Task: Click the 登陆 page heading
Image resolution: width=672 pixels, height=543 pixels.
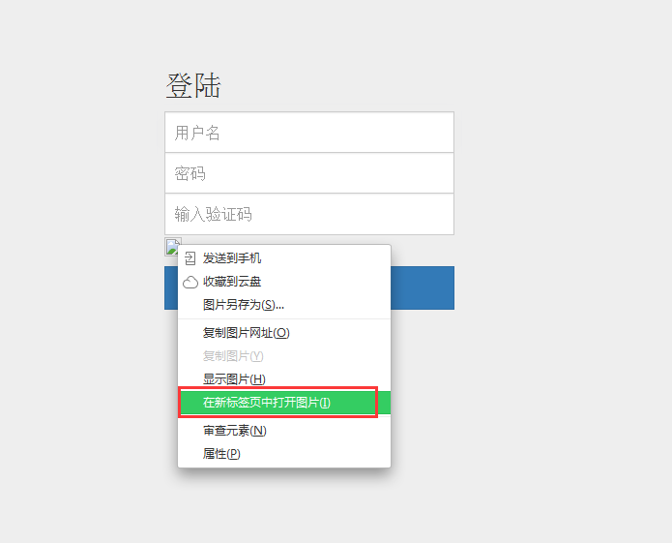Action: pyautogui.click(x=193, y=85)
